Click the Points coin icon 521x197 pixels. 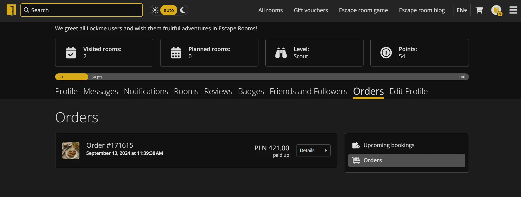[x=386, y=53]
